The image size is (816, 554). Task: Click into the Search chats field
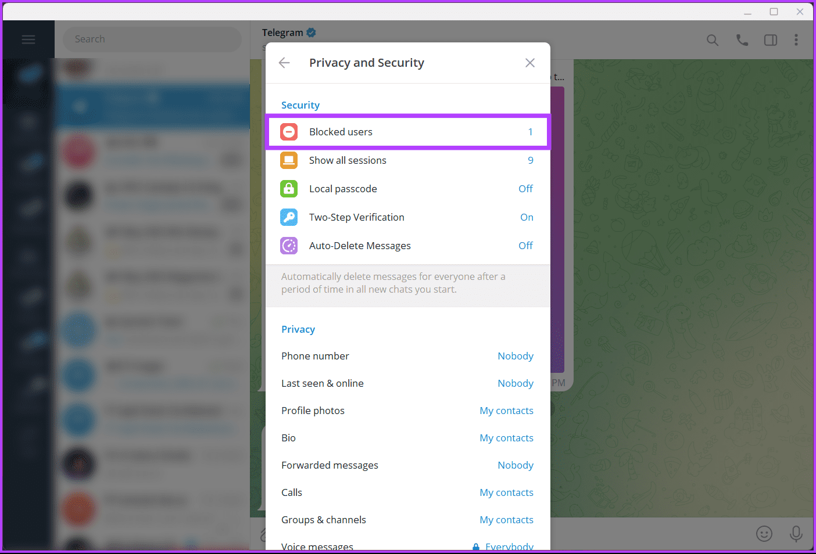tap(152, 39)
